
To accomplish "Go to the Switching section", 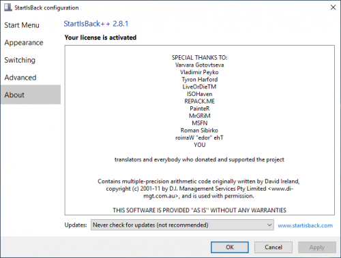I will pos(20,60).
